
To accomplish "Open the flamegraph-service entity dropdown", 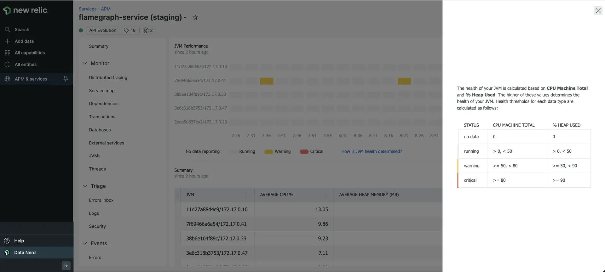I will coord(185,18).
